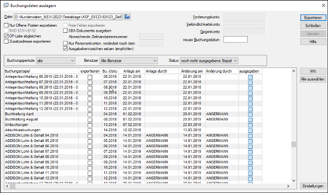
Task: Tick exportieren for Umbuchungen row
Action: click(x=90, y=125)
